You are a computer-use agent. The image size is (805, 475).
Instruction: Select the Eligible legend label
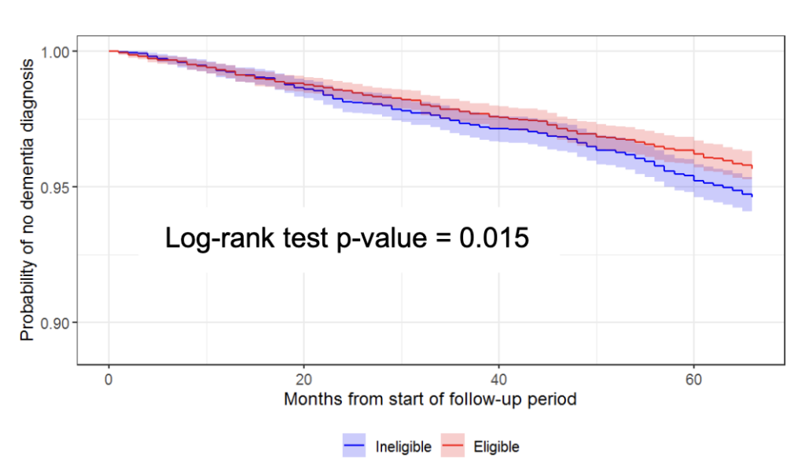click(x=496, y=447)
